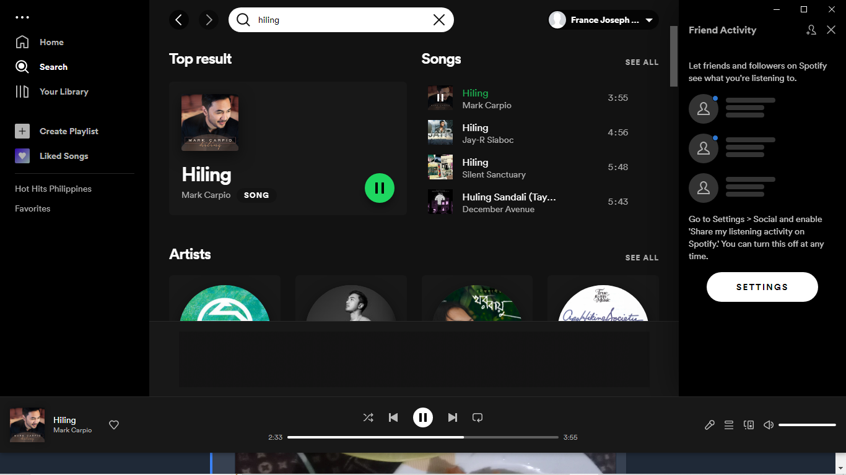Viewport: 846px width, 475px height.
Task: Click the 4:56 song duration
Action: (618, 132)
